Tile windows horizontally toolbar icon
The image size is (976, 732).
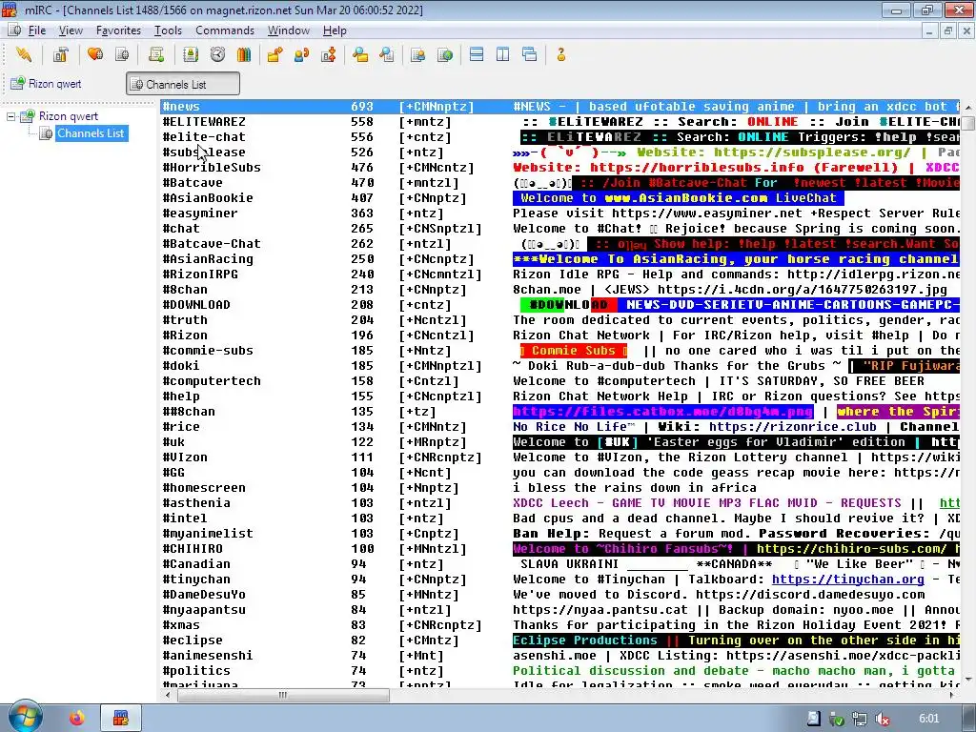tap(477, 54)
